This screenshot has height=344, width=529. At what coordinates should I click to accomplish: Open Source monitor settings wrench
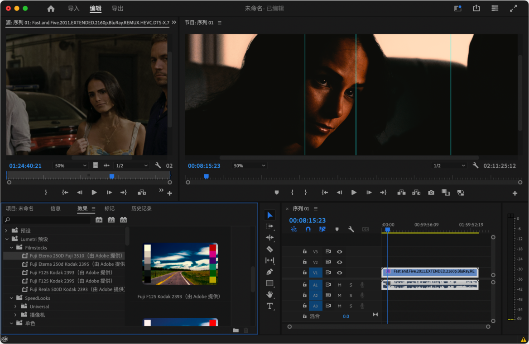tap(158, 165)
